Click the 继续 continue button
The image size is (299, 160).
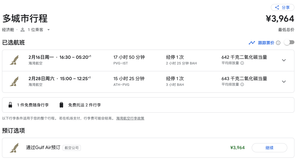coord(269,148)
